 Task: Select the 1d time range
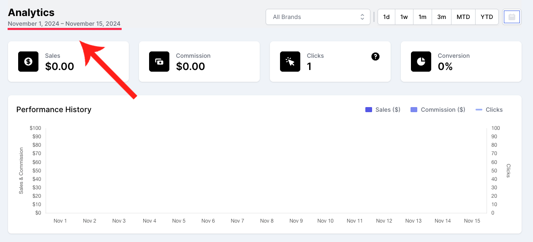[386, 17]
